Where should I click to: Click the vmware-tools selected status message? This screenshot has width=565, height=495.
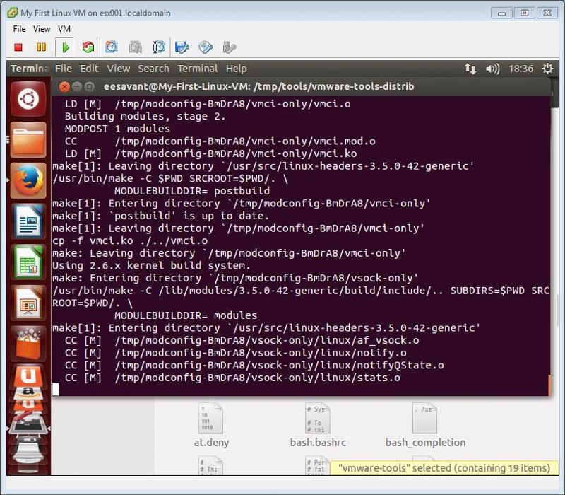[x=444, y=468]
